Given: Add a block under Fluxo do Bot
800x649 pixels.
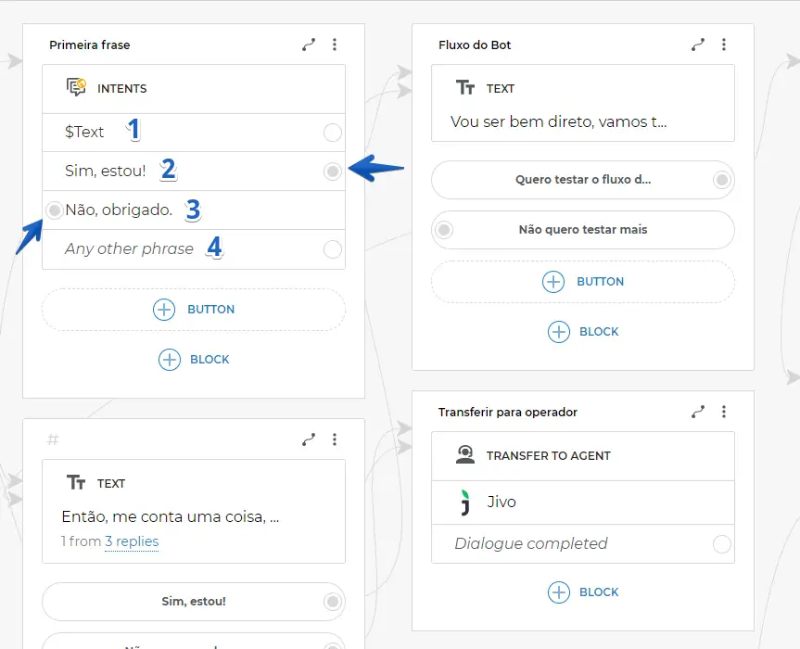Looking at the screenshot, I should pyautogui.click(x=583, y=331).
